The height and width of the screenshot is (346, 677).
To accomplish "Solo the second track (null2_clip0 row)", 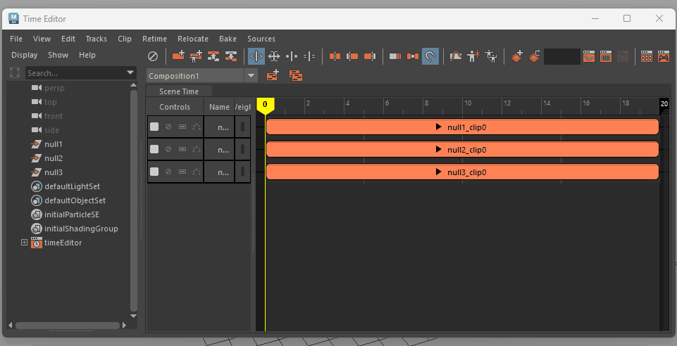I will (x=182, y=149).
